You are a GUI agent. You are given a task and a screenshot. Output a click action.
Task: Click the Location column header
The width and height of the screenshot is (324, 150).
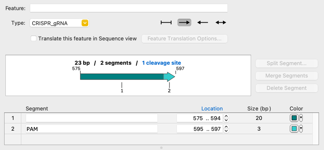(x=212, y=108)
